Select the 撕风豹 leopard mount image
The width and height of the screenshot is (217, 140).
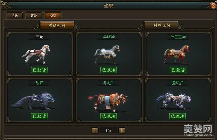tap(174, 101)
